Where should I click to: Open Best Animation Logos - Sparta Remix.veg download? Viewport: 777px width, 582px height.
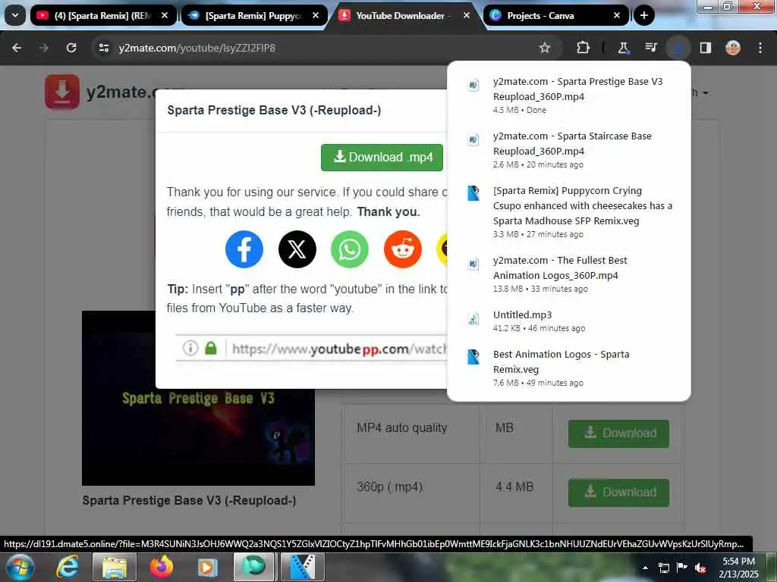pos(569,368)
